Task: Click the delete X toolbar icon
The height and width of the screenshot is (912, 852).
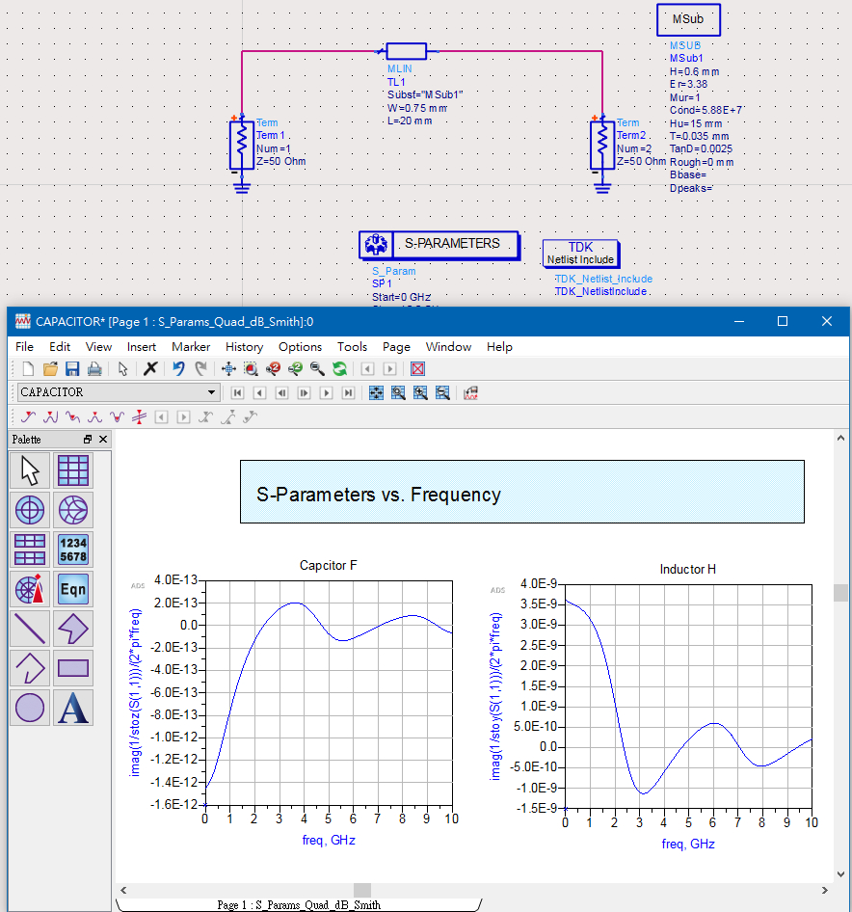Action: pos(150,368)
